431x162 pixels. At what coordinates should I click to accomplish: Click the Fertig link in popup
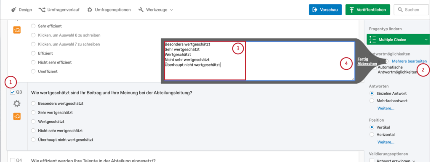[x=363, y=59]
